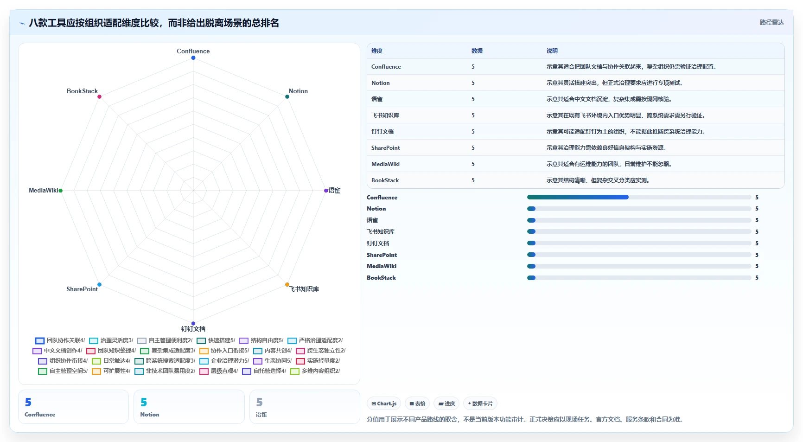Click the purple 语雀 data point on radar
Viewport: 803px width, 442px height.
[326, 191]
